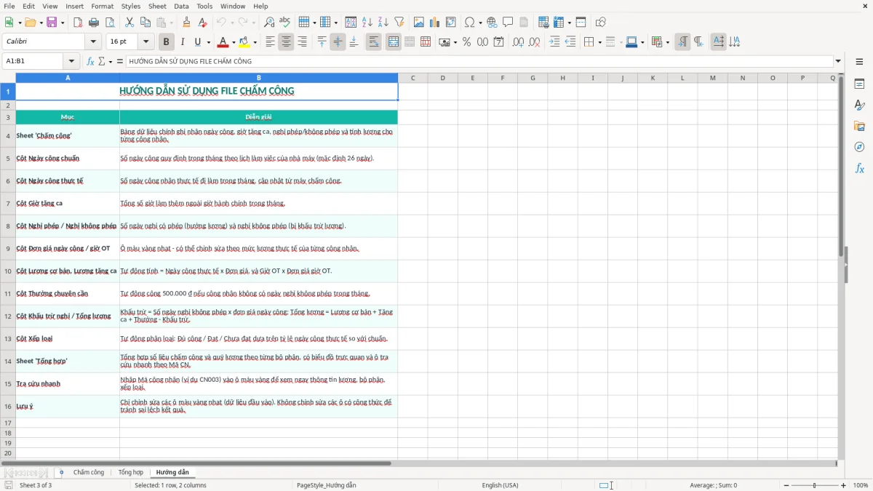Viewport: 873px width, 491px height.
Task: Adjust the zoom slider handle
Action: pos(814,485)
